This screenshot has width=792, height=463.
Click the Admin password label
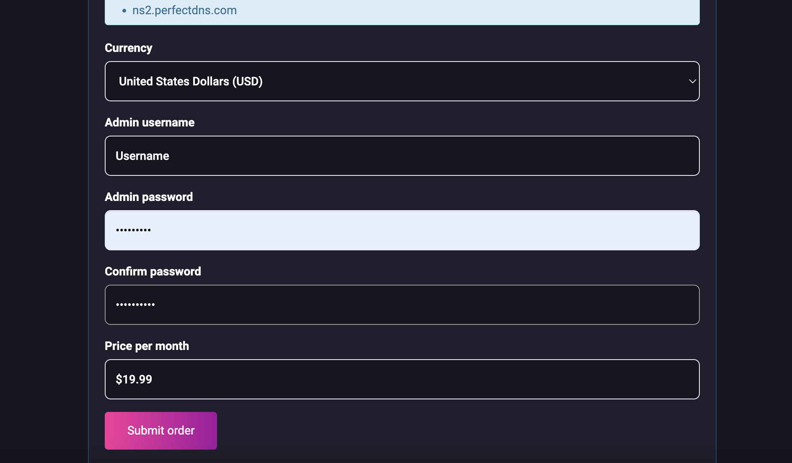[x=149, y=197]
